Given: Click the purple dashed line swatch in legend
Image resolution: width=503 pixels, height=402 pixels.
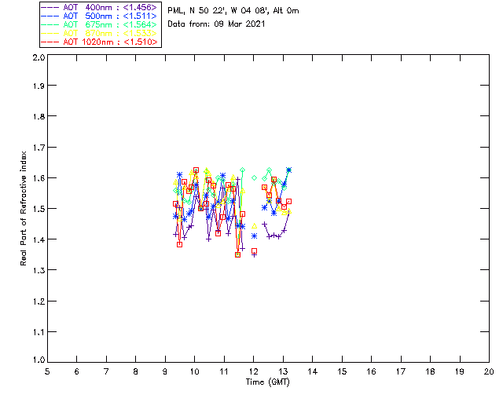Looking at the screenshot, I should (x=50, y=7).
